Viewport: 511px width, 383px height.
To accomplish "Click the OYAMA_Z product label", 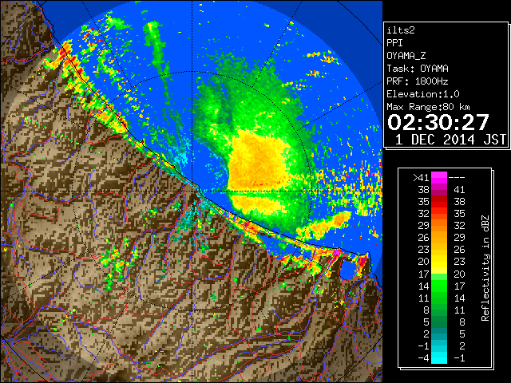I will click(x=406, y=56).
